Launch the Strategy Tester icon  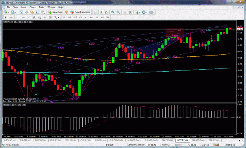[x=43, y=12]
